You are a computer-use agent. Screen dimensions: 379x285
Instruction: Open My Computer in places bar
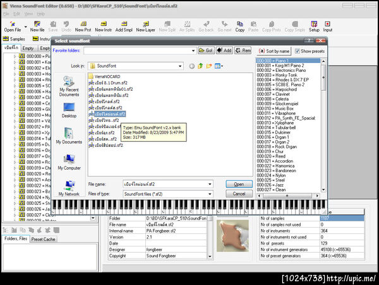click(69, 162)
